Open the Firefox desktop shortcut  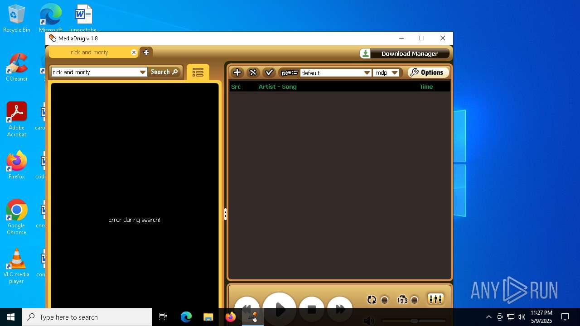tap(17, 165)
